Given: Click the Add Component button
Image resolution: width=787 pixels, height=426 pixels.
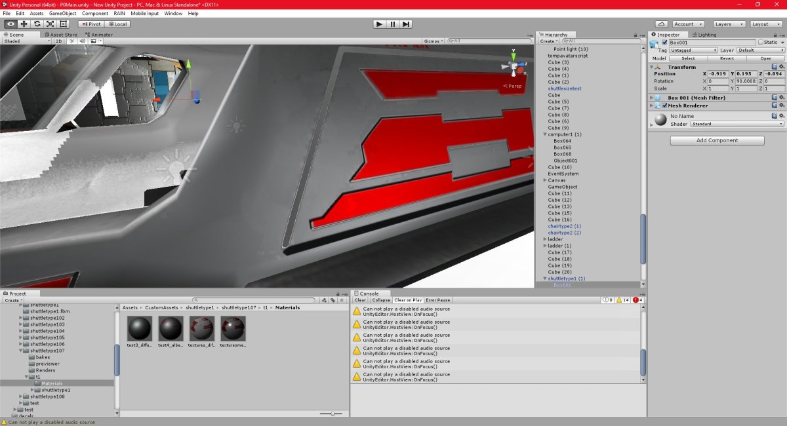Looking at the screenshot, I should pyautogui.click(x=717, y=140).
